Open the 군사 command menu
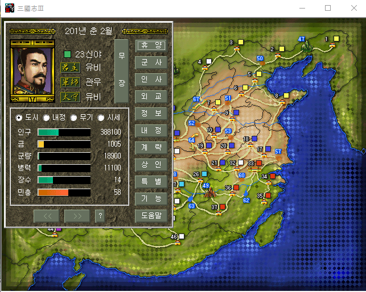 point(151,62)
